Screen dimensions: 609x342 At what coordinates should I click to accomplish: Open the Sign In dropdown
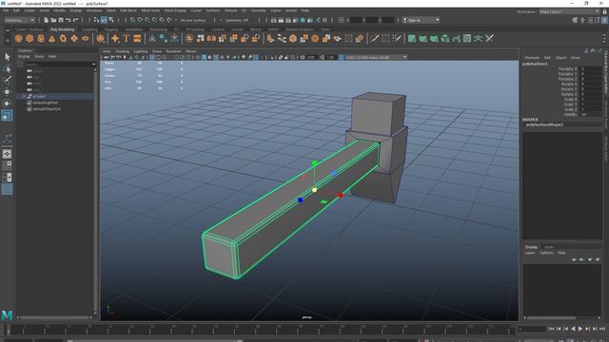point(421,20)
